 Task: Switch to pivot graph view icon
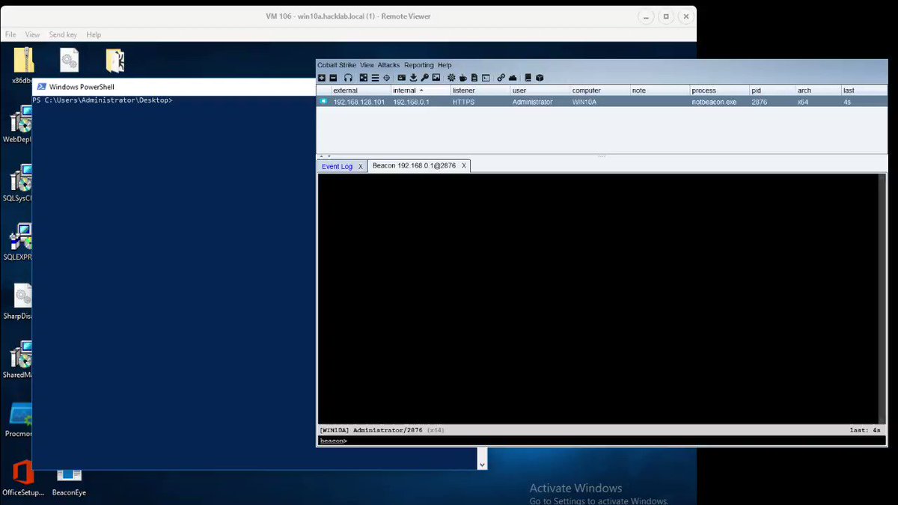pos(364,78)
